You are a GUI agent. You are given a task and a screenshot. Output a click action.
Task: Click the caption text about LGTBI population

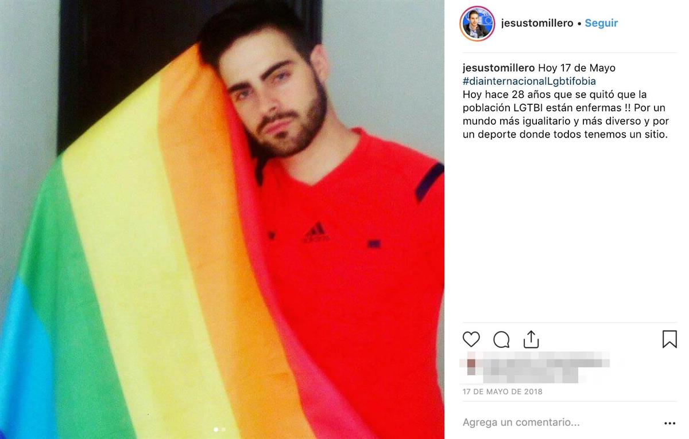[x=566, y=115]
